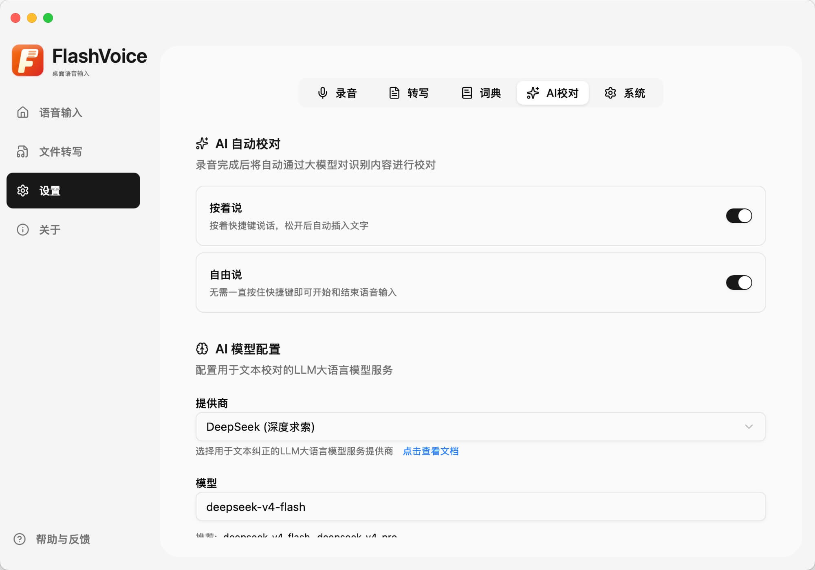815x570 pixels.
Task: Click the 按着说 setting title
Action: 226,208
